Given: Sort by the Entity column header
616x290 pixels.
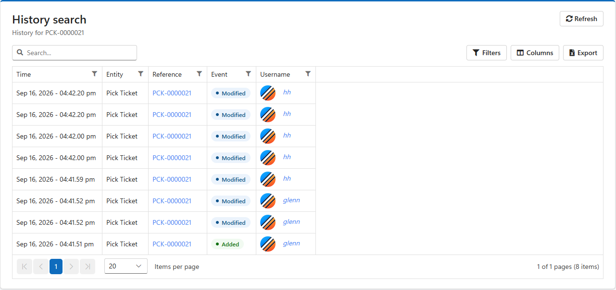Looking at the screenshot, I should (x=114, y=74).
